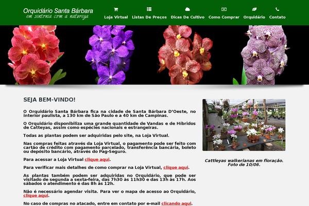Viewport: 309px width, 206px height.
Task: Go to Dicas De Cultivo page
Action: (x=187, y=17)
